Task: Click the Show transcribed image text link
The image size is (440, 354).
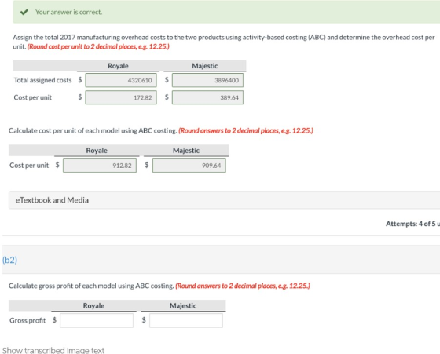Action: tap(53, 350)
